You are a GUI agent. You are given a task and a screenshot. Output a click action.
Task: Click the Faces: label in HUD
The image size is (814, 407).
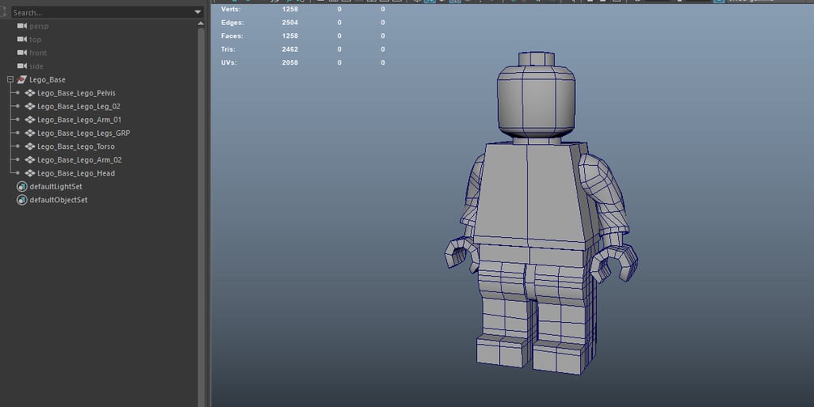pos(232,36)
